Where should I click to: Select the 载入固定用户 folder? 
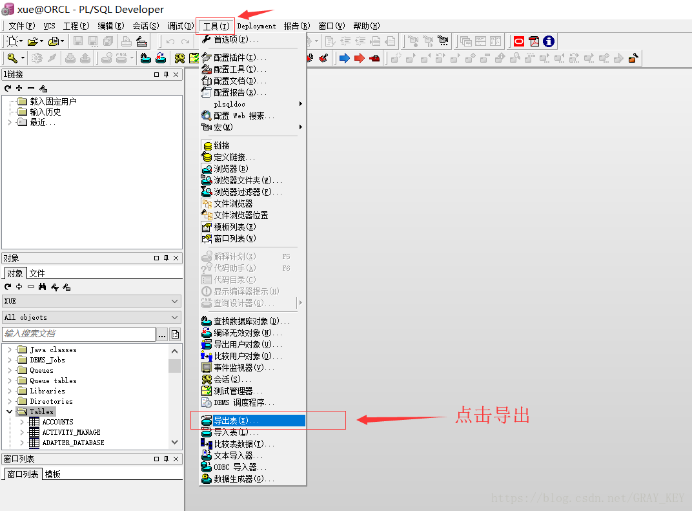[53, 101]
